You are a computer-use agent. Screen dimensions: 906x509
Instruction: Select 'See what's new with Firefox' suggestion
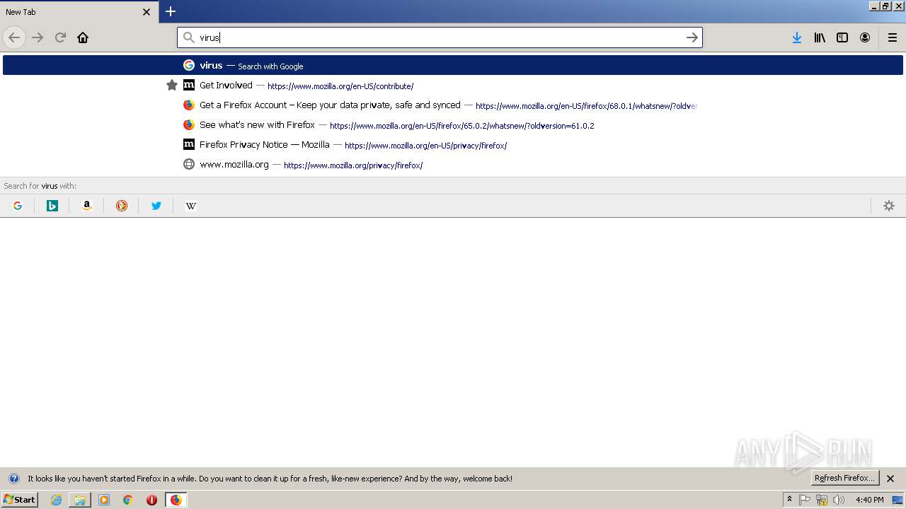(x=453, y=124)
